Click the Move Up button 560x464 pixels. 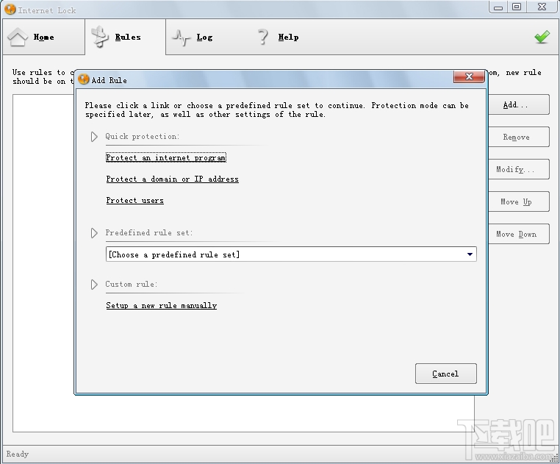click(519, 201)
